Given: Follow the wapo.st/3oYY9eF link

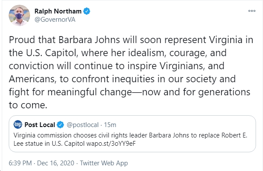Looking at the screenshot, I should (111, 144).
